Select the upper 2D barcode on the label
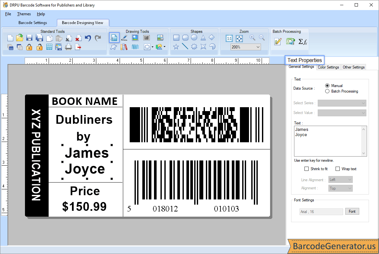The width and height of the screenshot is (379, 254). tap(196, 125)
